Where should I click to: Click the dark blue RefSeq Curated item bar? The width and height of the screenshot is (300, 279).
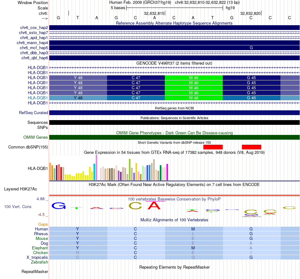tap(174, 113)
